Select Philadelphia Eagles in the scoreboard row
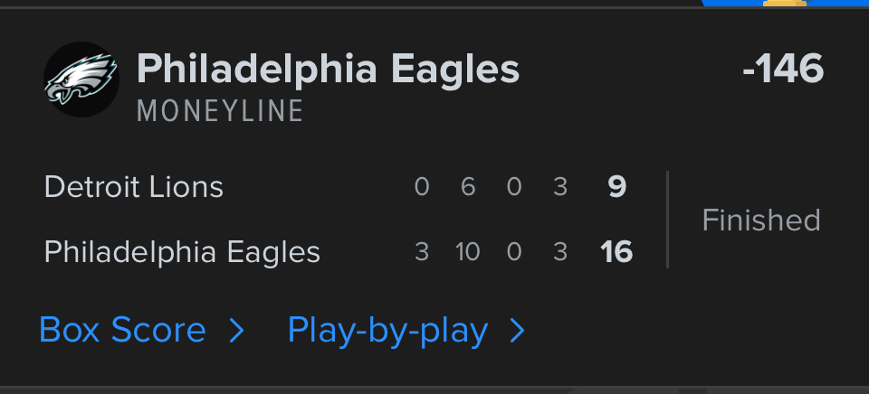Screen dimensions: 869x394 182,252
